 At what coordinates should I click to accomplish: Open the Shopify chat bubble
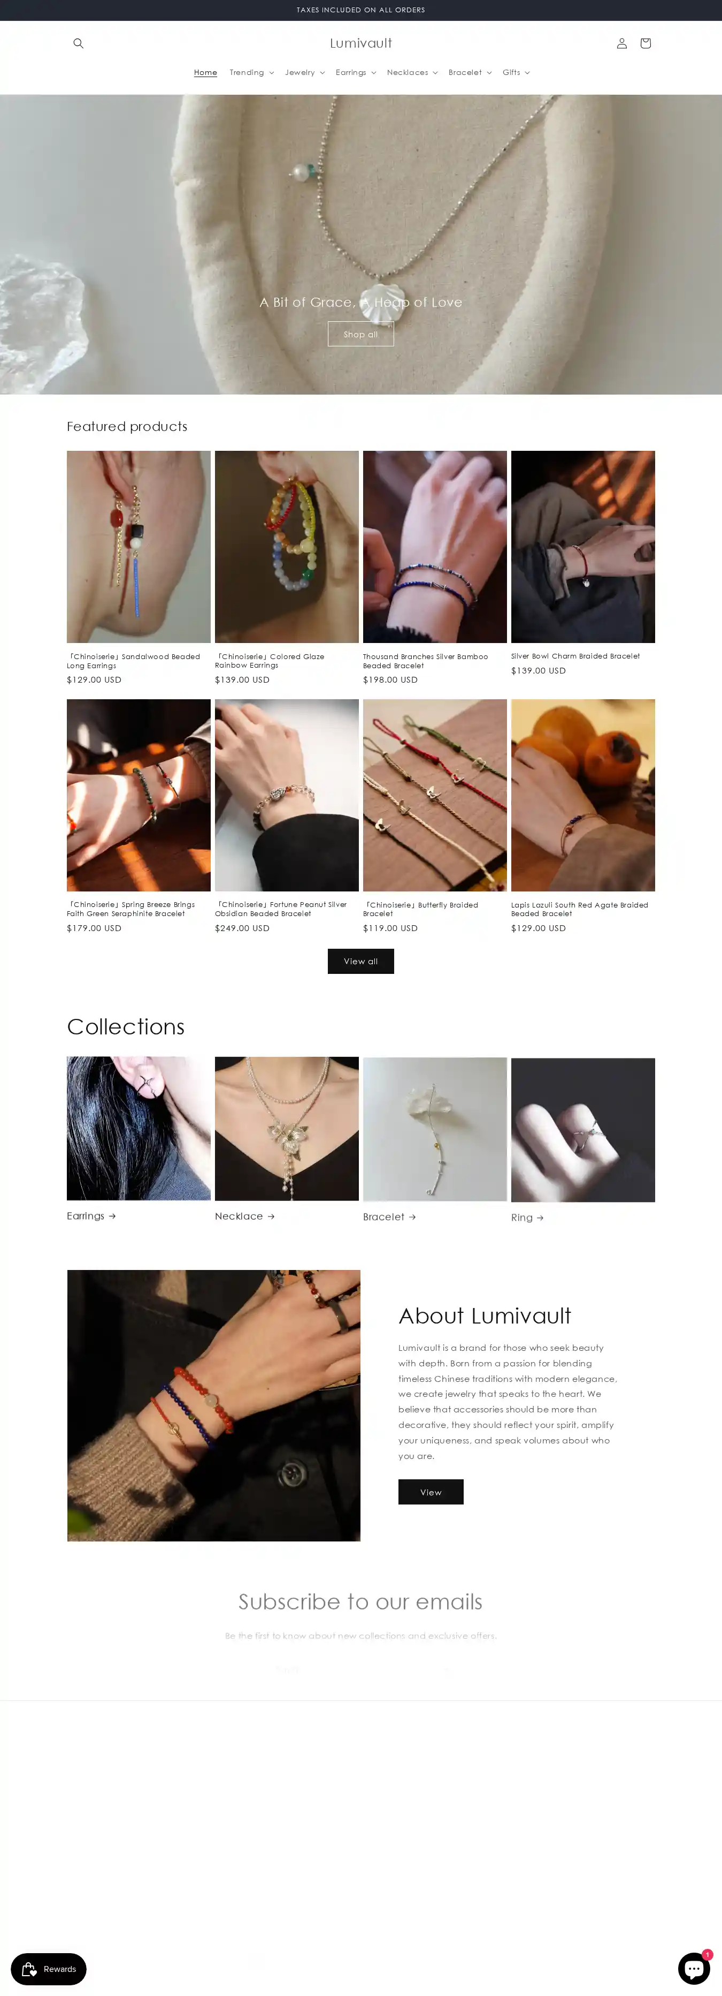coord(693,1967)
